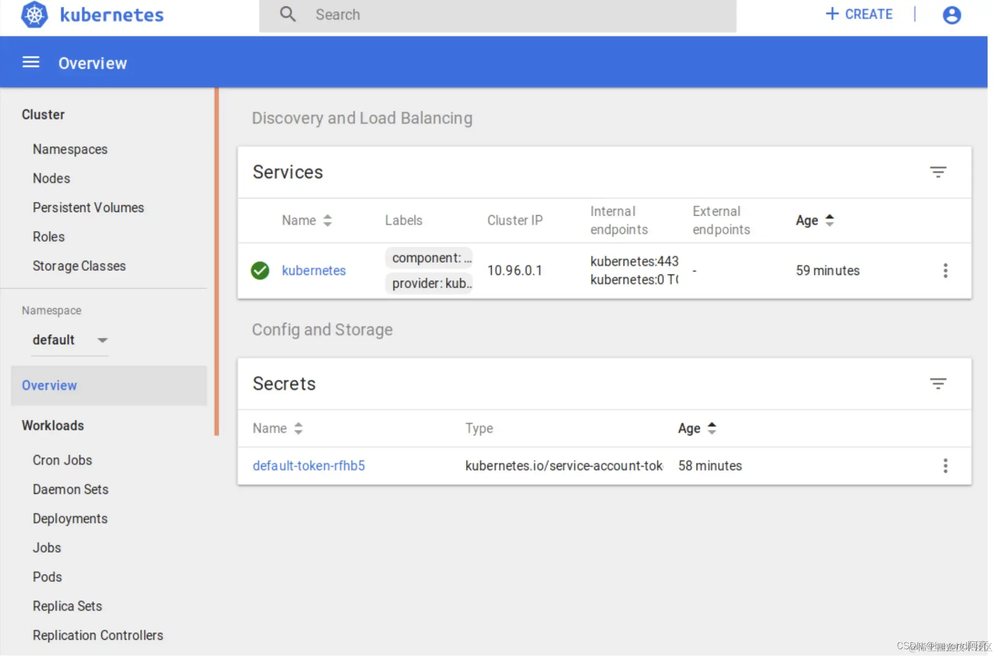The image size is (996, 656).
Task: Click the Cluster IP value 10.96.0.1
Action: (x=514, y=271)
